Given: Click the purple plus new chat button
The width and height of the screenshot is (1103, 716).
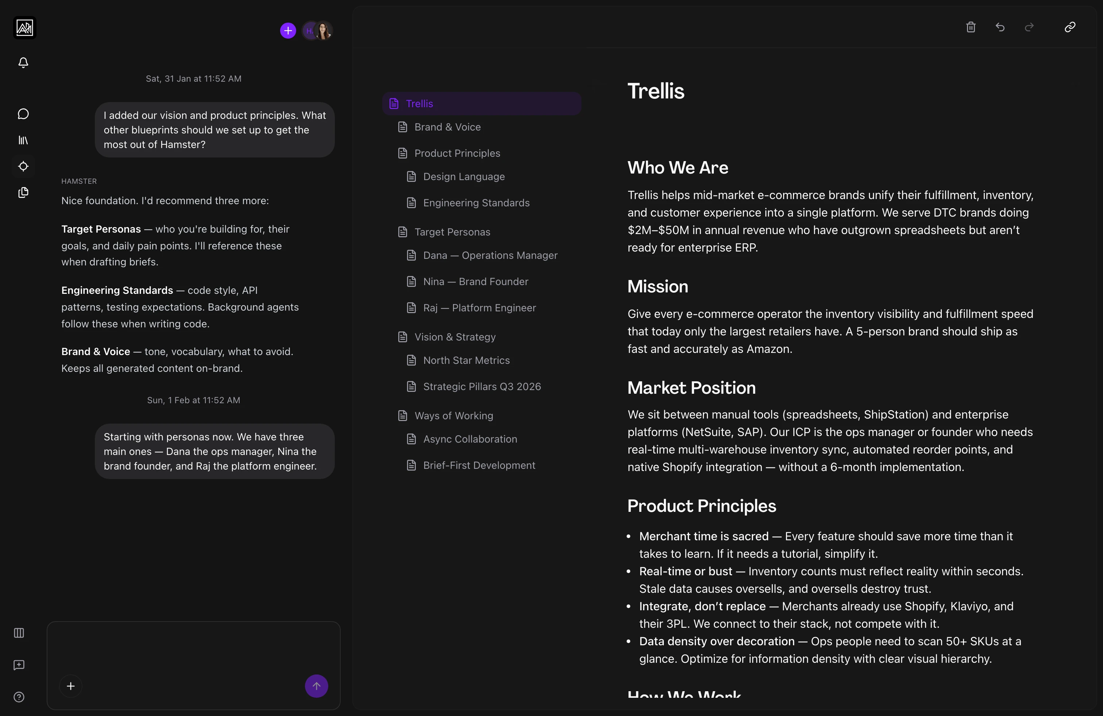Looking at the screenshot, I should 288,31.
